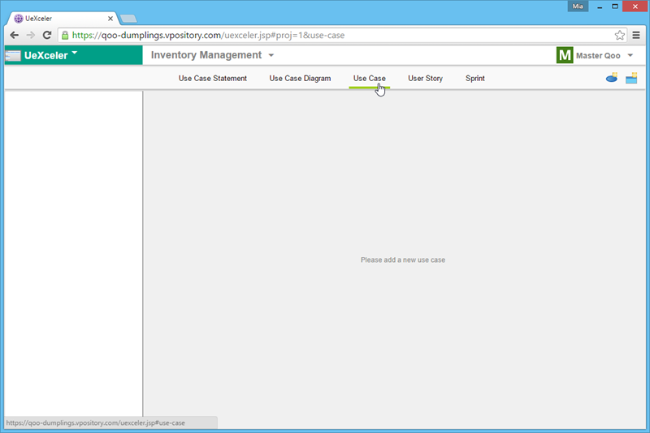Close the UeXceler browser tab

[x=110, y=19]
